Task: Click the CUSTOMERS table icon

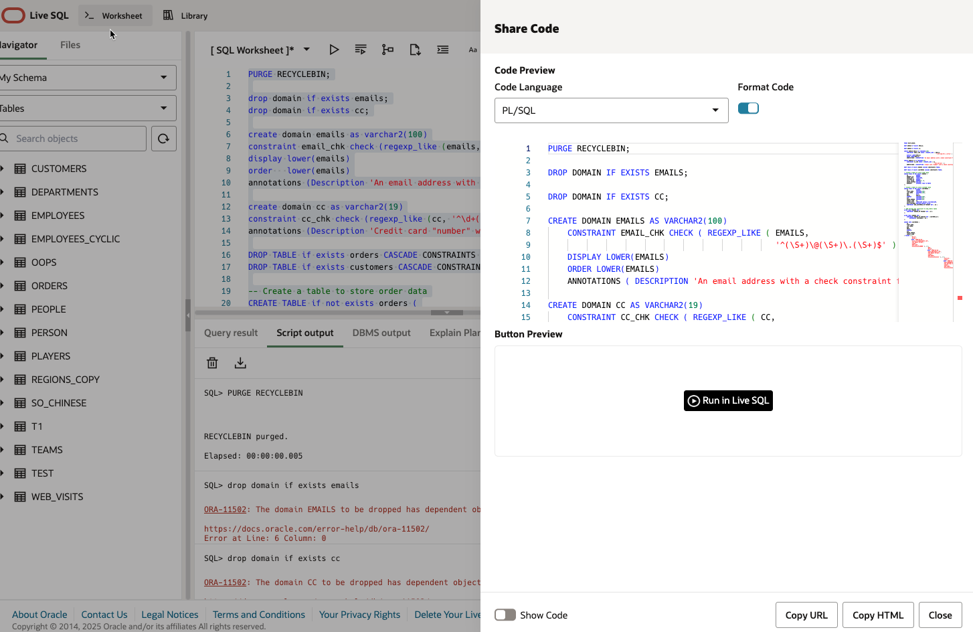Action: (20, 169)
